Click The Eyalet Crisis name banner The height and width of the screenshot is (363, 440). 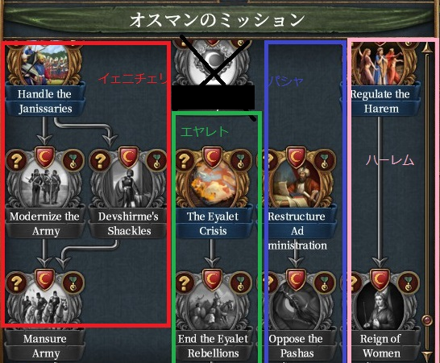(213, 224)
